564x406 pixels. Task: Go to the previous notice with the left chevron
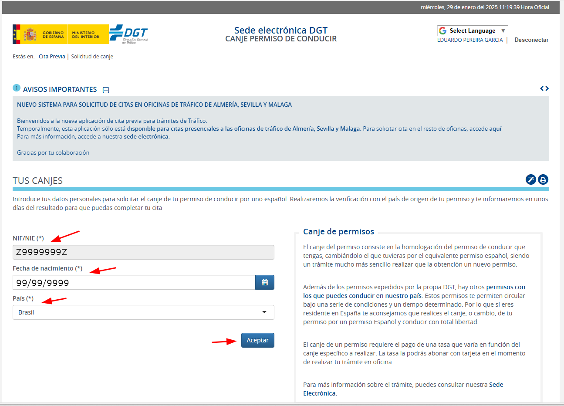click(542, 88)
